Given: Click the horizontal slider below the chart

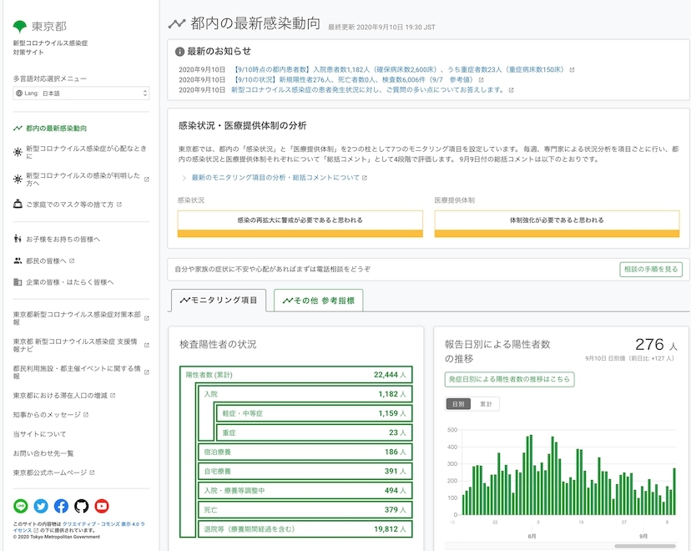Looking at the screenshot, I should [645, 546].
